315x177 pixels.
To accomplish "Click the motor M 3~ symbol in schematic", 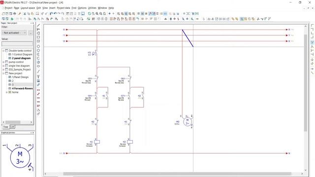I will pyautogui.click(x=187, y=122).
